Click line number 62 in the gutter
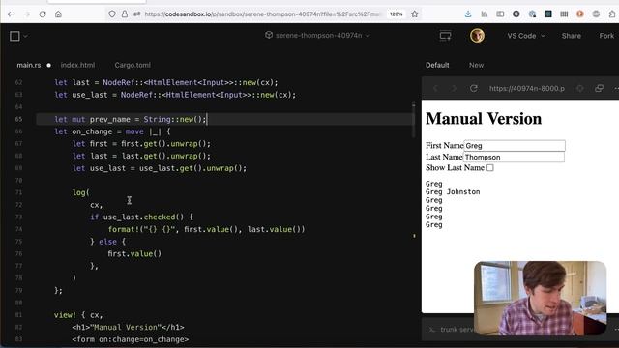The width and height of the screenshot is (619, 348). [18, 82]
